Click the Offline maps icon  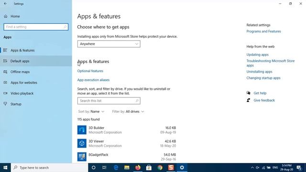click(x=5, y=72)
